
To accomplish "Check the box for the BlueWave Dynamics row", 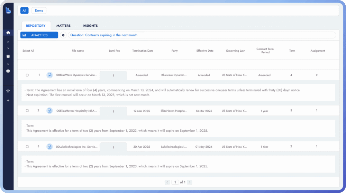I will point(27,75).
